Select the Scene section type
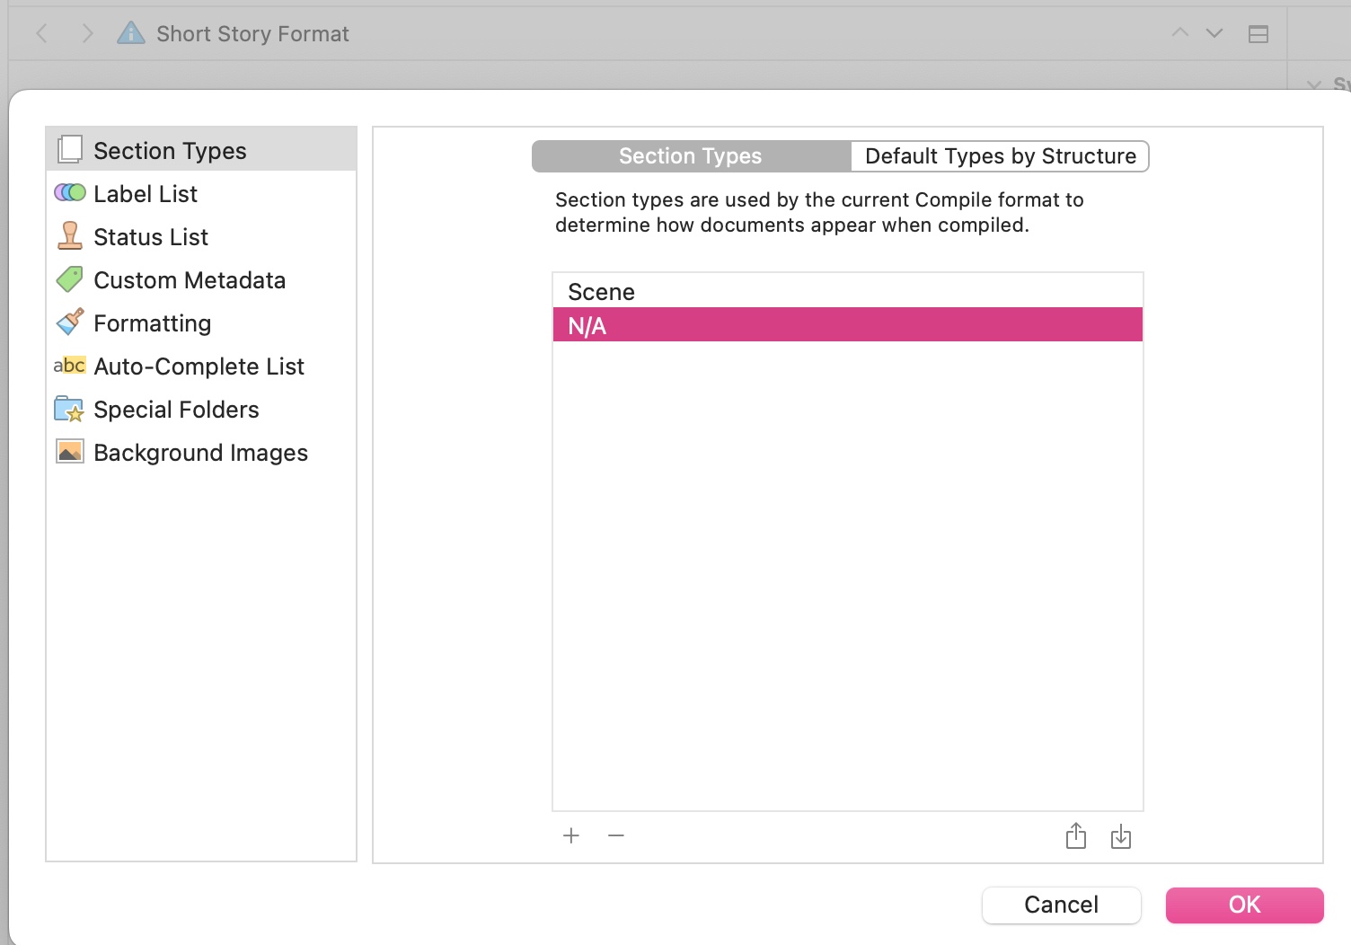Viewport: 1351px width, 945px height. (x=848, y=291)
